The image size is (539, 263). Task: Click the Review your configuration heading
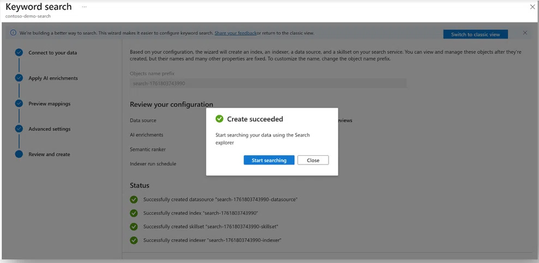172,105
